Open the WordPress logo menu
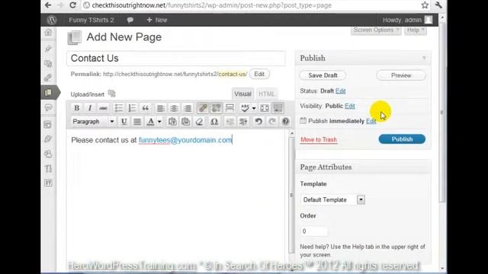 click(x=52, y=20)
